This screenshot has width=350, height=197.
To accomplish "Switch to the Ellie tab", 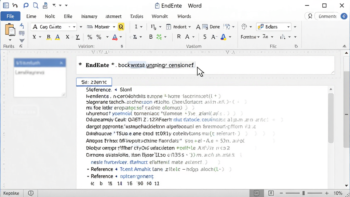I will [68, 16].
